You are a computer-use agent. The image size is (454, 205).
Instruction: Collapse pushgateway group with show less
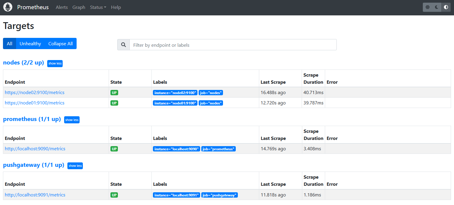75,166
